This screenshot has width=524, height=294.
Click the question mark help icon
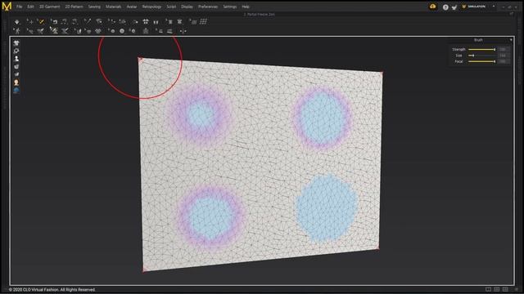coord(445,7)
